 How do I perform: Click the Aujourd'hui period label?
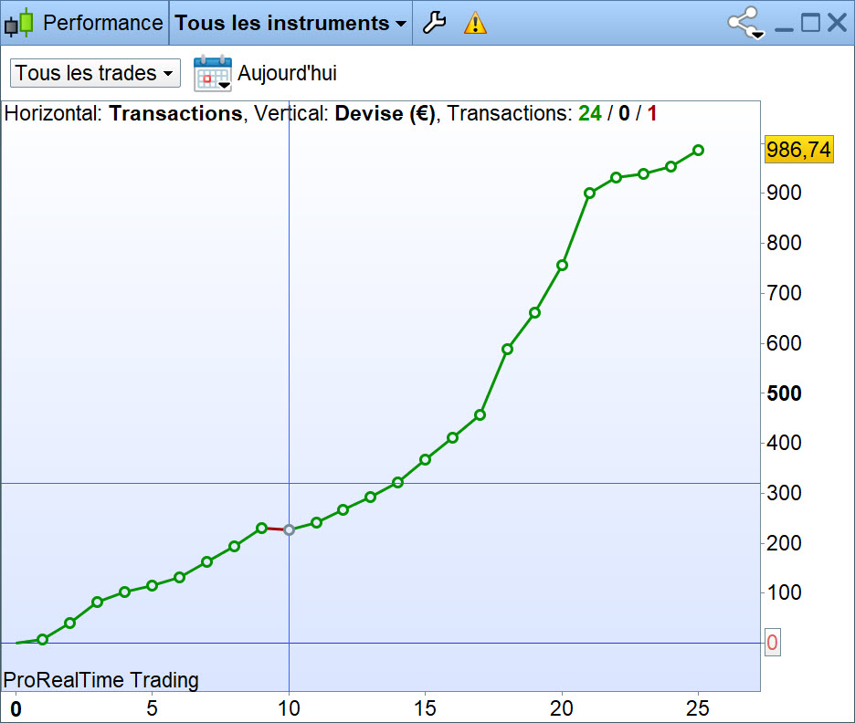pos(287,73)
